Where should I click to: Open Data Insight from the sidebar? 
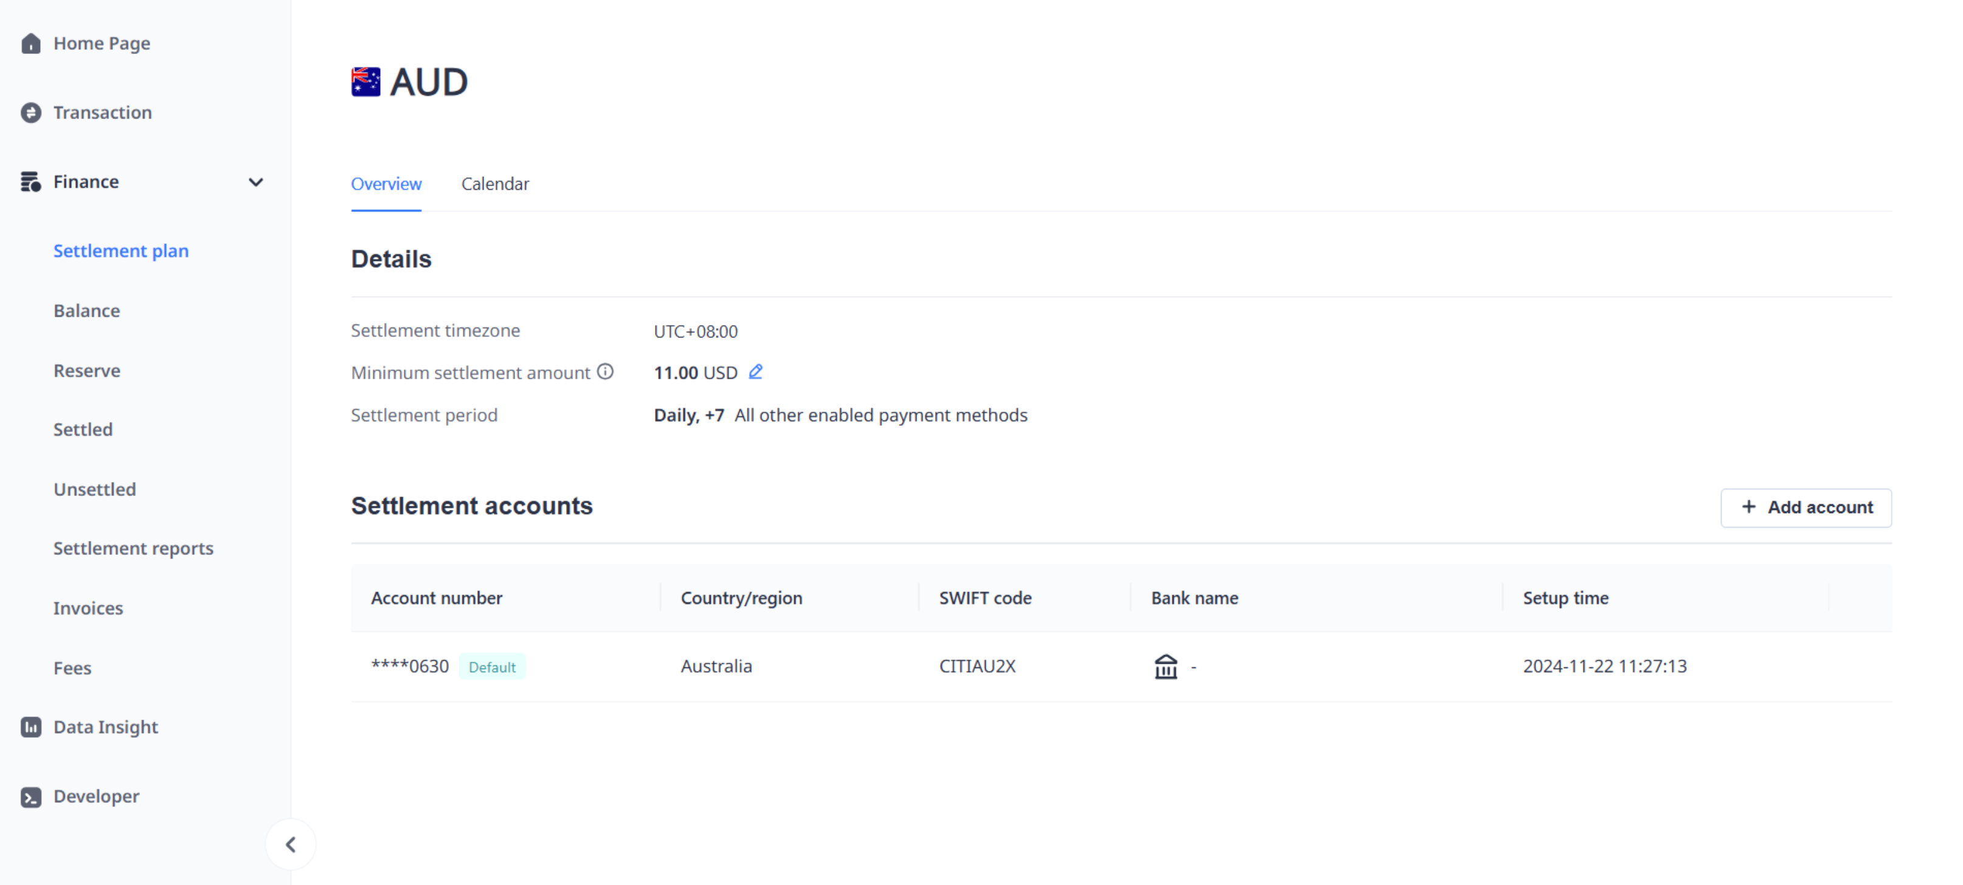pyautogui.click(x=105, y=726)
